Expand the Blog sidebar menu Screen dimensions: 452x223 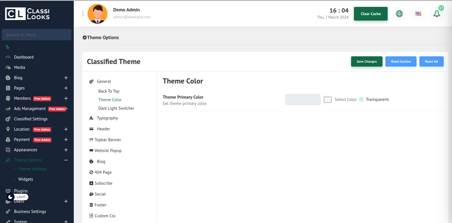point(66,78)
